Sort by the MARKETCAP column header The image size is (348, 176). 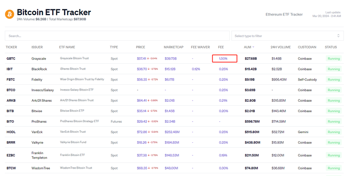click(174, 47)
